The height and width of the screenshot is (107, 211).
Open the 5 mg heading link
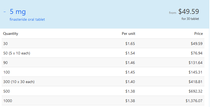pos(18,12)
